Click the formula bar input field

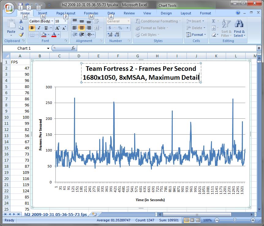pyautogui.click(x=167, y=48)
